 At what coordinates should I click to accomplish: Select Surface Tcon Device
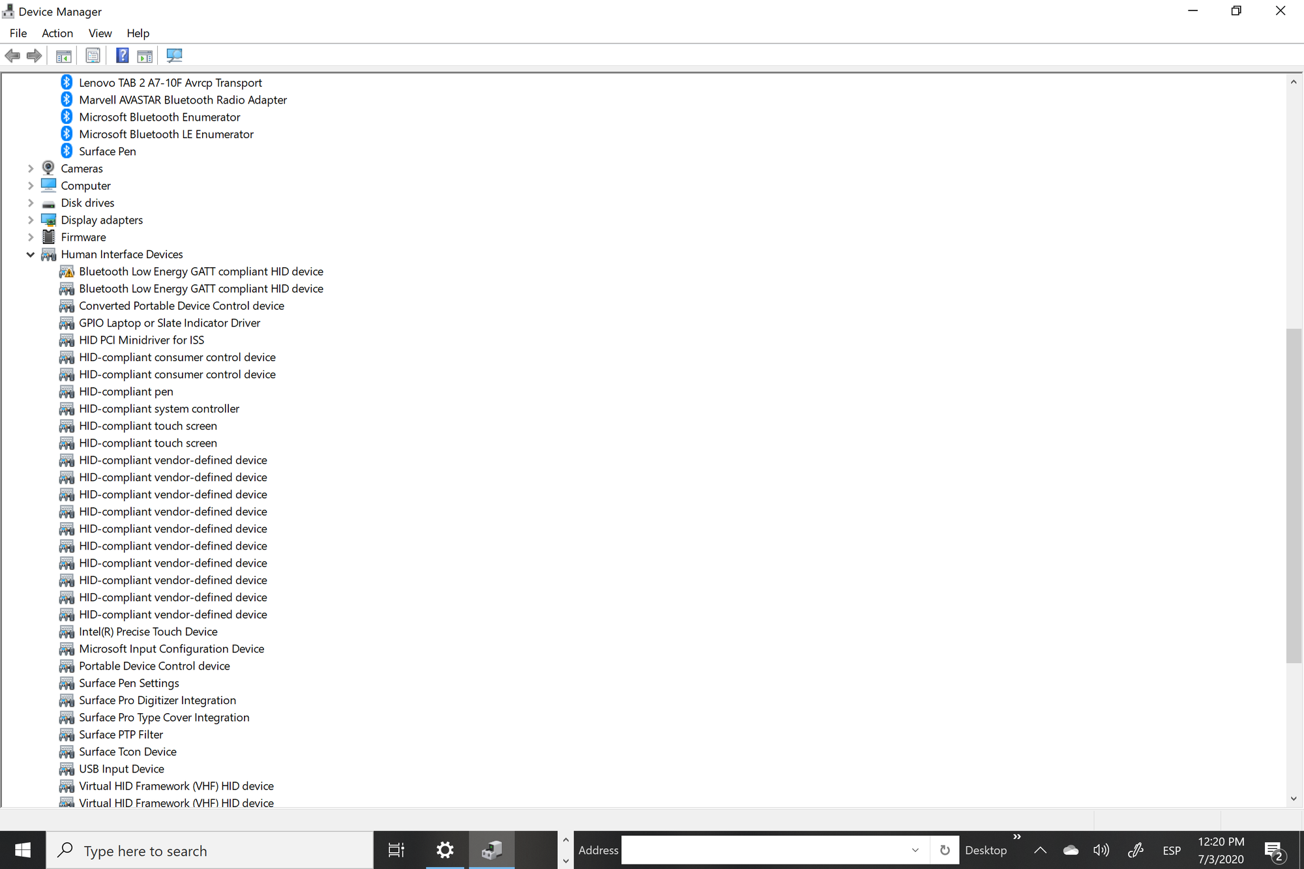click(128, 752)
